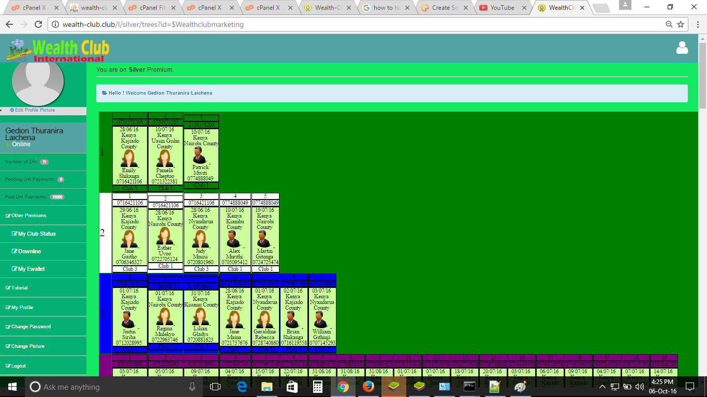
Task: Select Change Picture in sidebar
Action: click(x=25, y=346)
